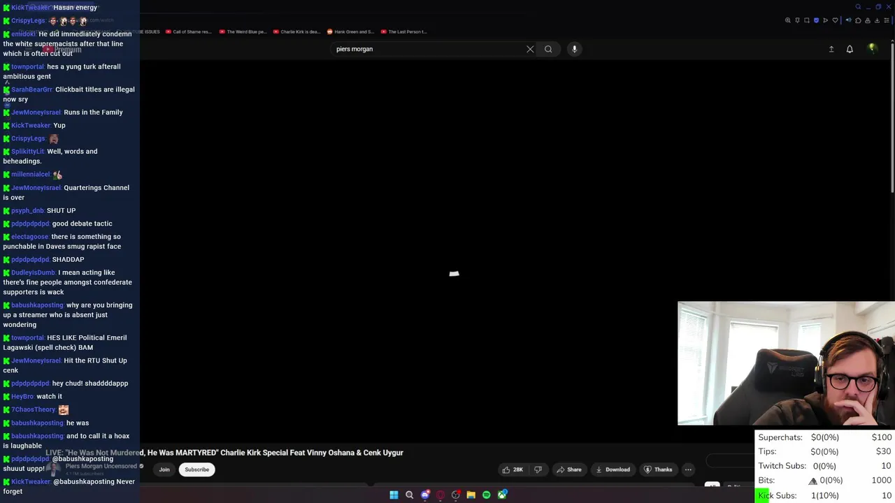Click the browser snapshot capture icon
Viewport: 895px width, 503px height.
(807, 20)
